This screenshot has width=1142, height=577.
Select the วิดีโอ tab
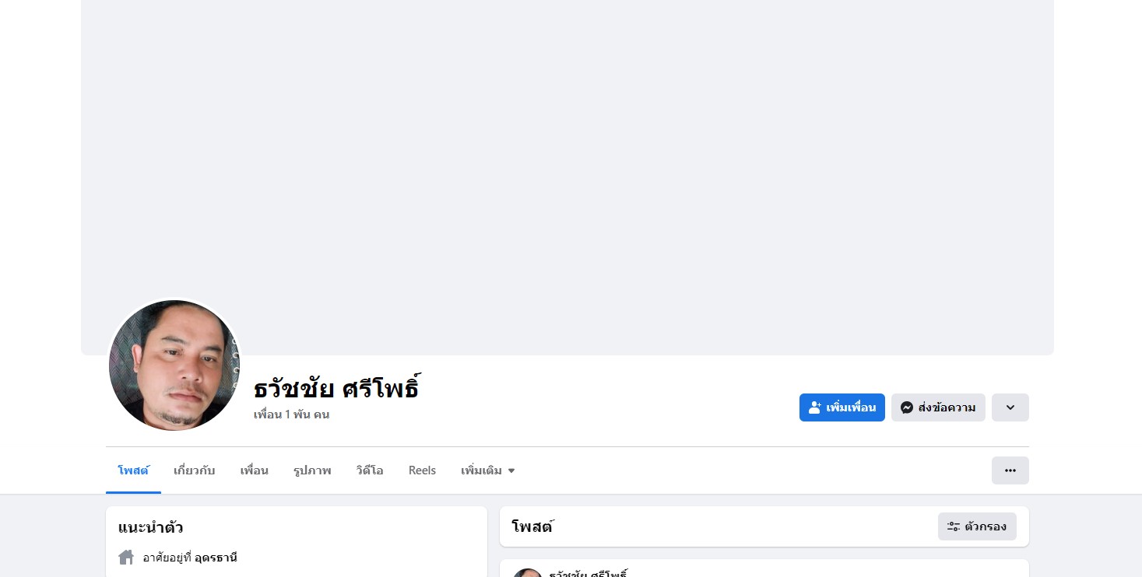click(370, 470)
